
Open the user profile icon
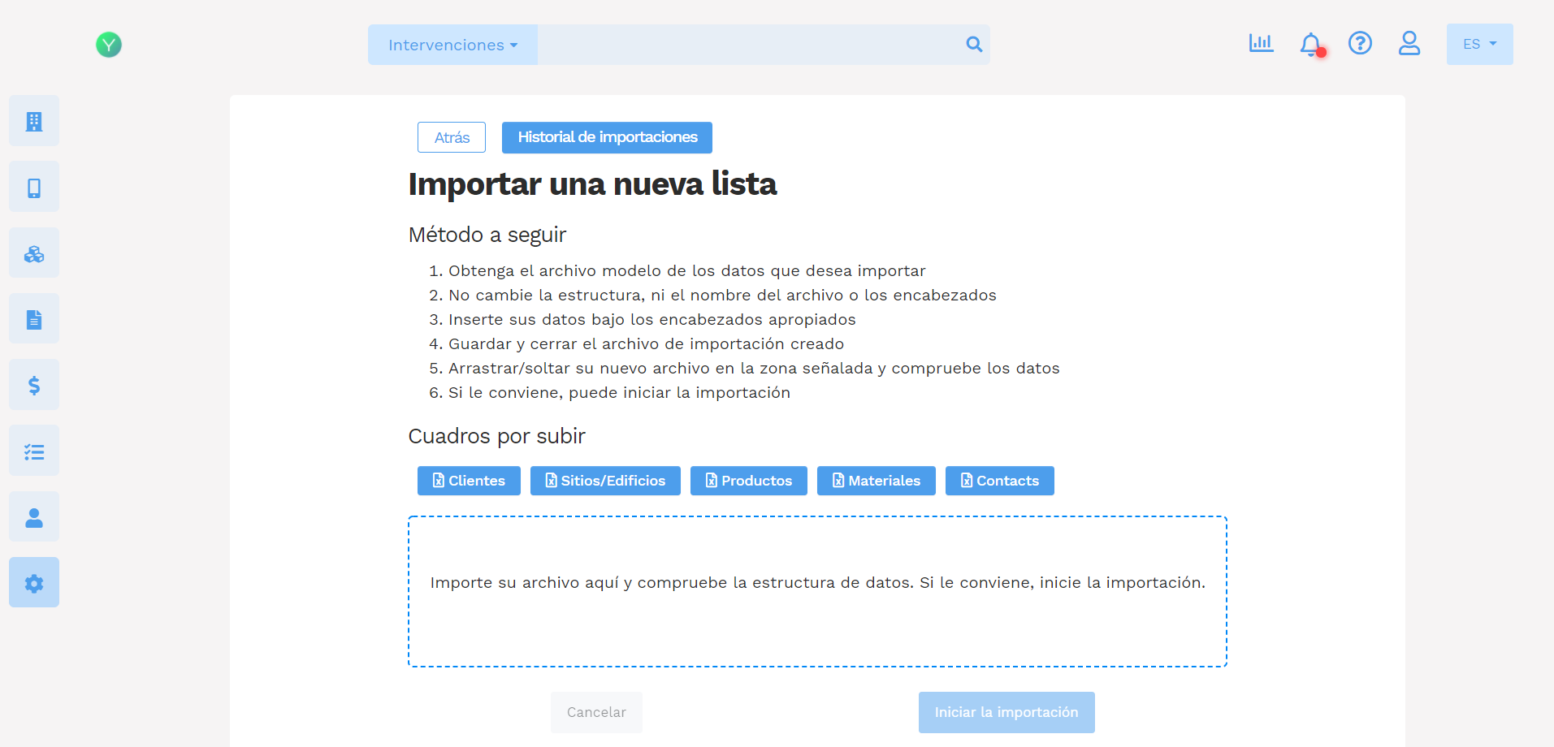[x=1409, y=44]
